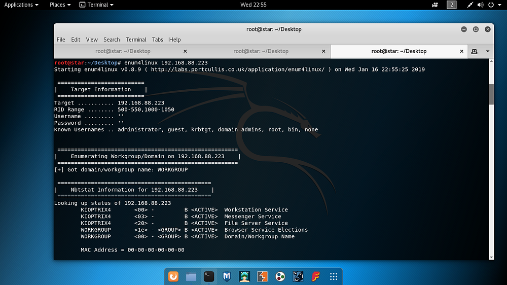Click the KIOPTRIX4 Workstation Service row
The height and width of the screenshot is (285, 507).
(185, 209)
